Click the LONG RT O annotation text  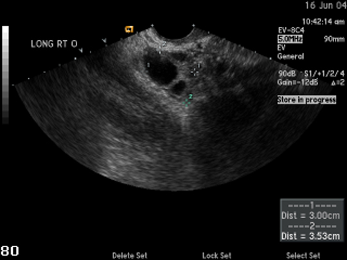[54, 44]
